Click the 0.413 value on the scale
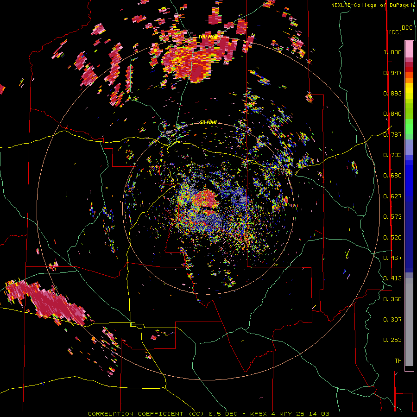Screen dimensions: 417x417 pyautogui.click(x=392, y=278)
